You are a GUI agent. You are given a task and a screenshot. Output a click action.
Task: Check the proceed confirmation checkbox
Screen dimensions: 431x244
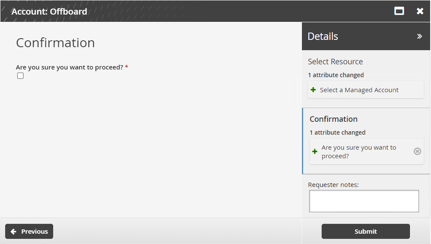point(20,76)
